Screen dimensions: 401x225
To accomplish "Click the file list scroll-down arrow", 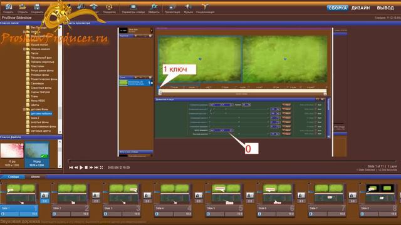I will tap(60, 166).
